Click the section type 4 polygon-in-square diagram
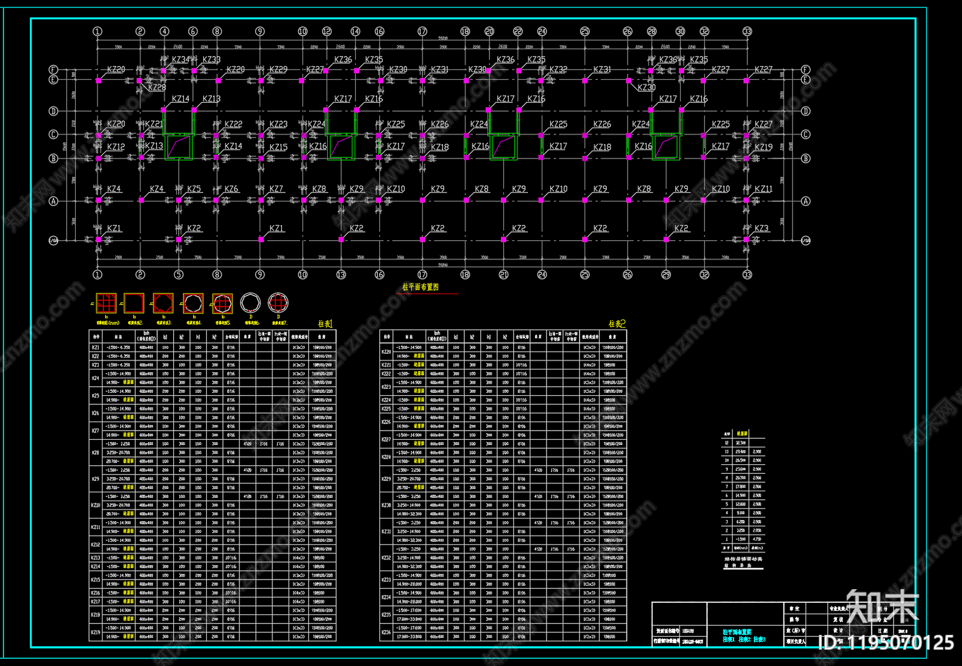The image size is (962, 666). click(193, 303)
